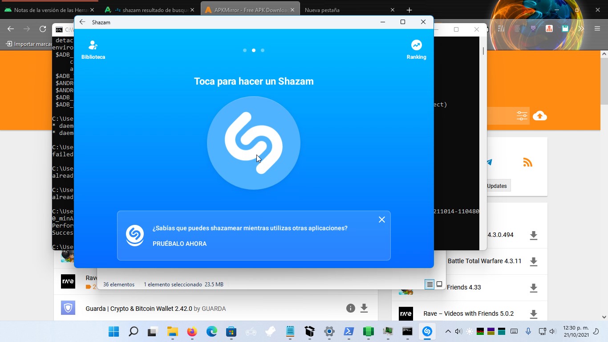Dismiss the Shazam tip banner

pyautogui.click(x=381, y=220)
